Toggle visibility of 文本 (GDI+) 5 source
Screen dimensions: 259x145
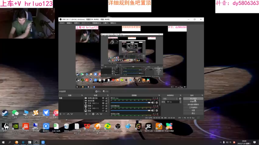(x=103, y=108)
